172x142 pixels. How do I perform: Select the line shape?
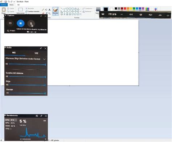click(62, 9)
